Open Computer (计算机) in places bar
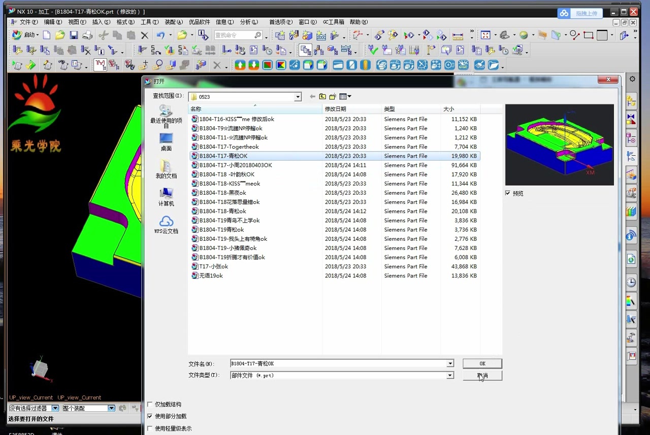 pos(166,197)
